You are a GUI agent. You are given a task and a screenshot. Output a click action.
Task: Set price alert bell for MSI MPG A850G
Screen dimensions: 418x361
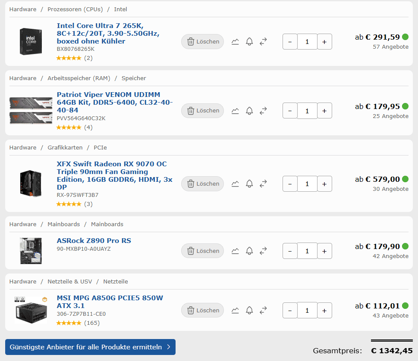249,310
